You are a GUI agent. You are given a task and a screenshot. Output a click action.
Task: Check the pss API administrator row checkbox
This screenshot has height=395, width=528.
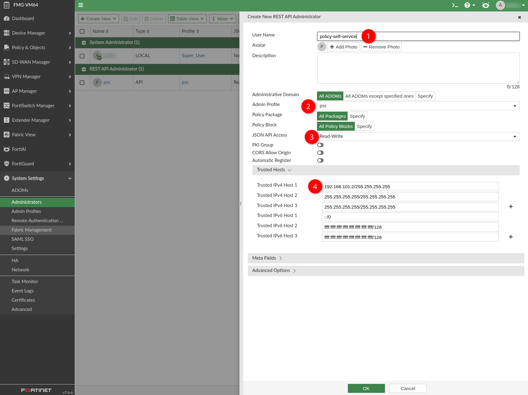click(82, 83)
